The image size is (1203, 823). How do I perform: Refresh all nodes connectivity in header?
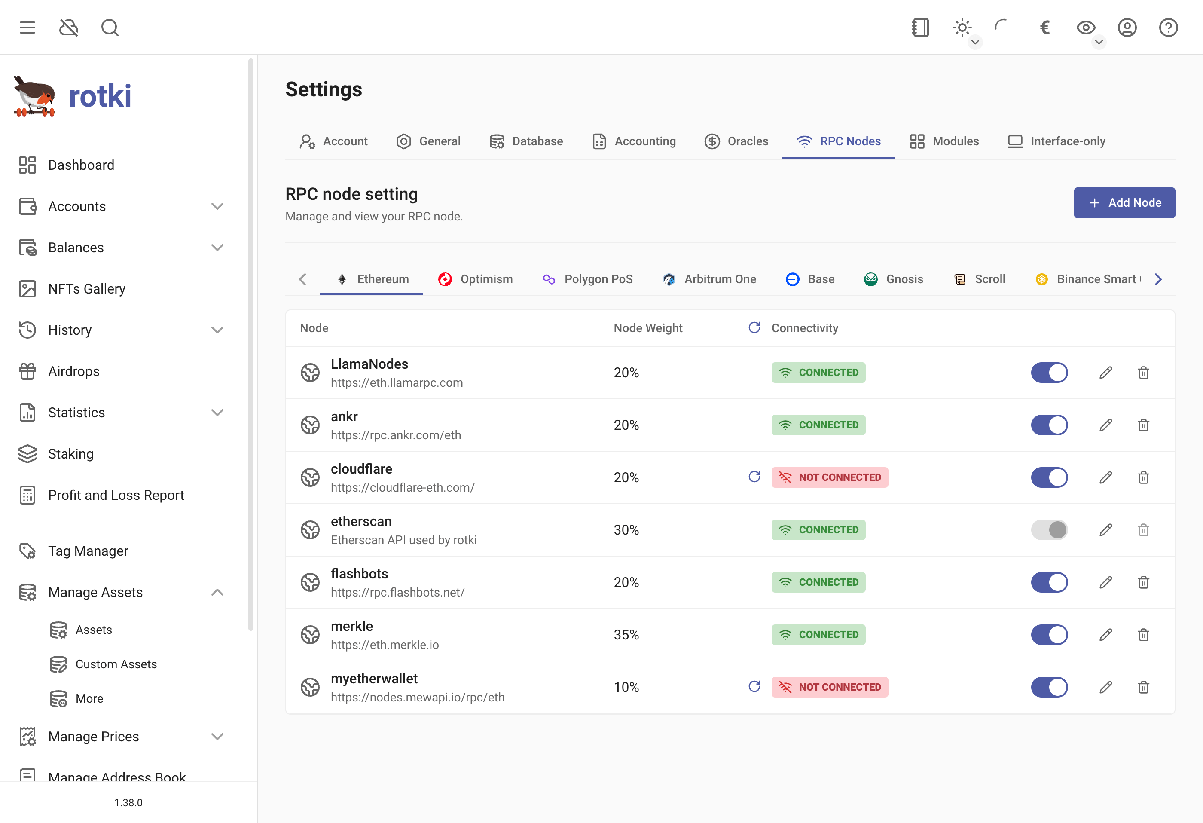[754, 327]
